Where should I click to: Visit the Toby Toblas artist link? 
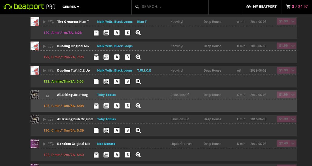click(x=106, y=95)
